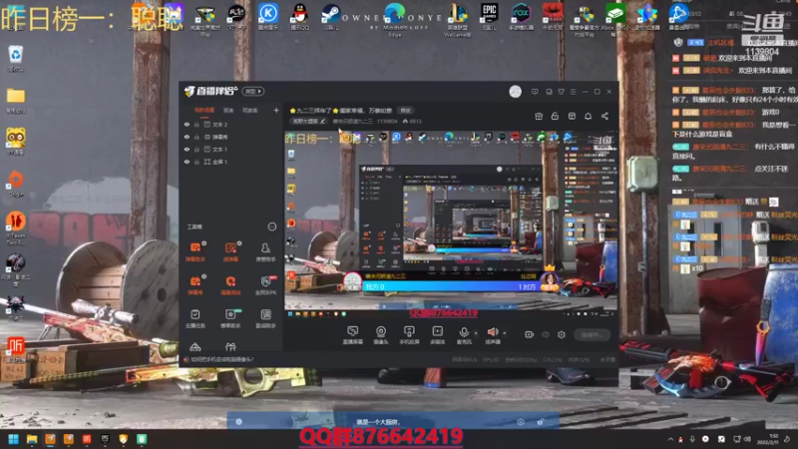Click the gift box icon beside title
Image resolution: width=798 pixels, height=449 pixels.
(539, 116)
